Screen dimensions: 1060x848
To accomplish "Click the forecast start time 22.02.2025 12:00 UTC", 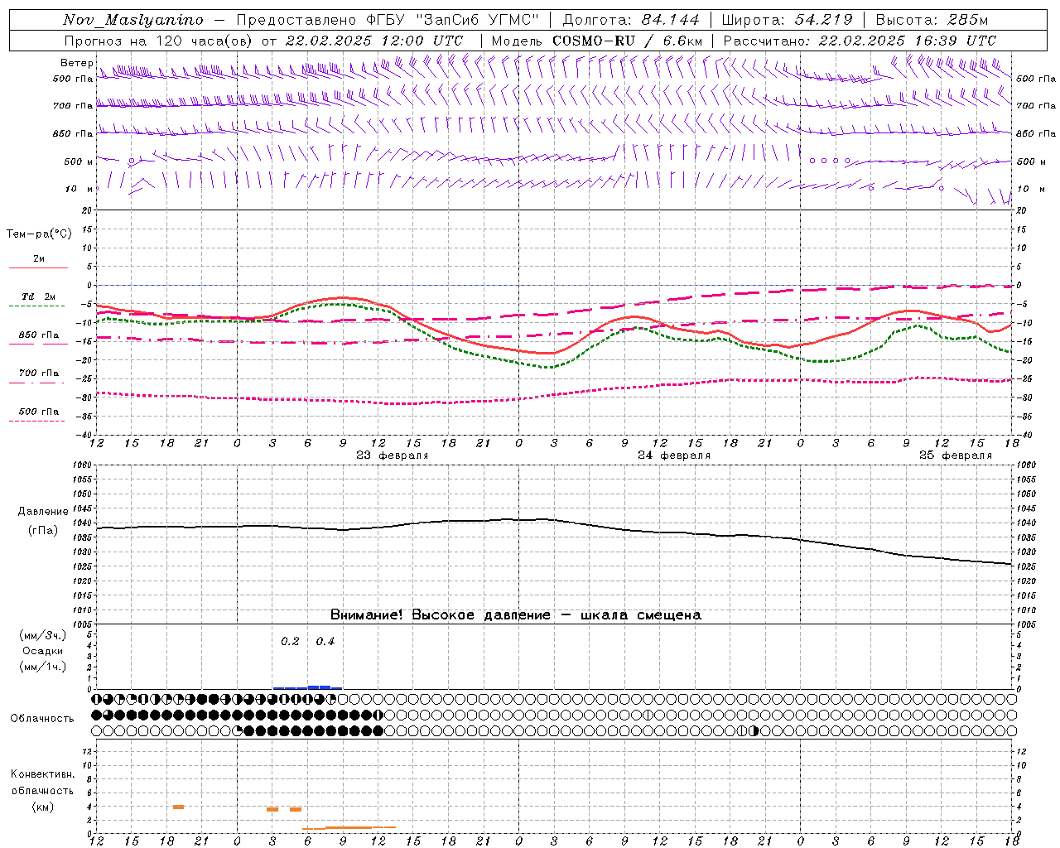I will (x=373, y=41).
